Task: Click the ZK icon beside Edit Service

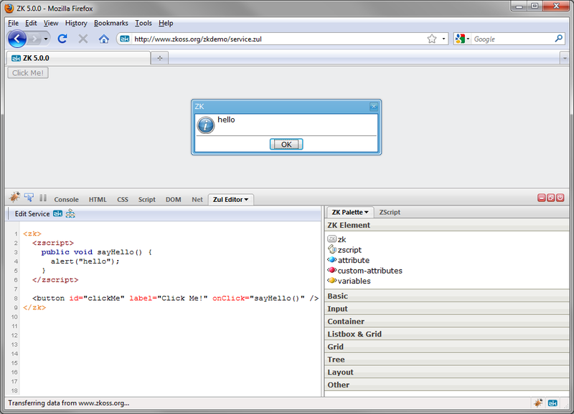Action: click(x=58, y=213)
